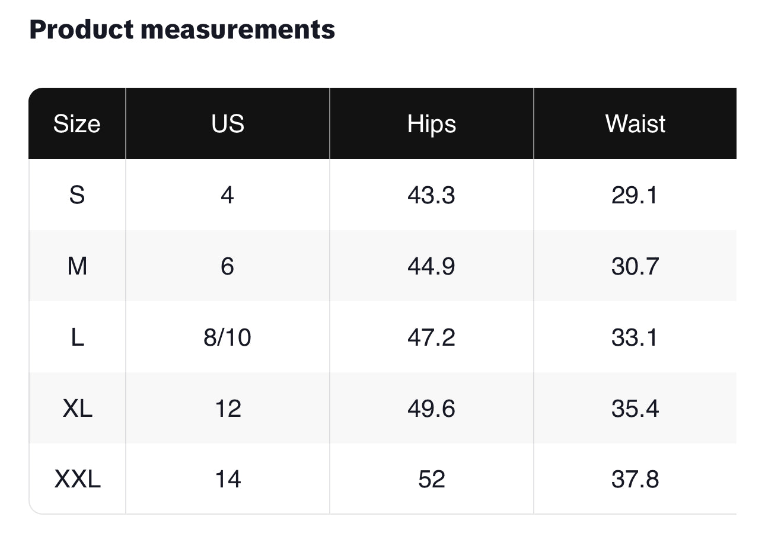Viewport: 765px width, 539px height.
Task: Click the US column header
Action: (x=228, y=124)
